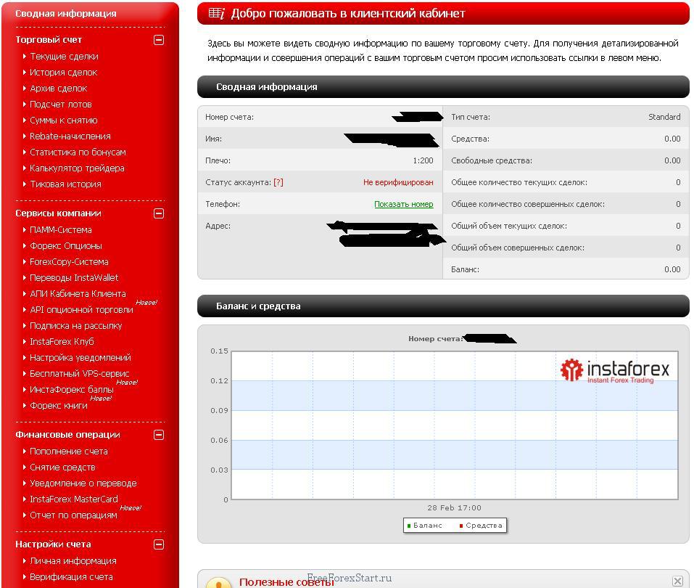Select Калькулятор трейдера in sidebar

coord(77,168)
